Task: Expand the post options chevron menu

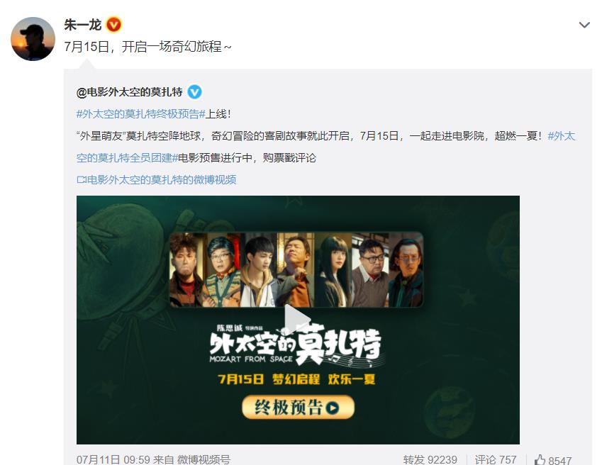Action: tap(584, 26)
